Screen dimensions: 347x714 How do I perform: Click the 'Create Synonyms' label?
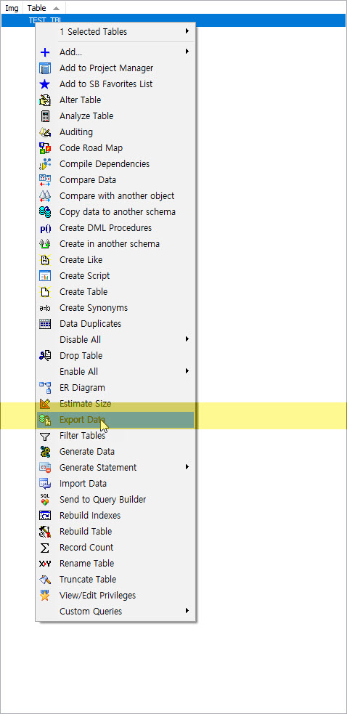94,308
